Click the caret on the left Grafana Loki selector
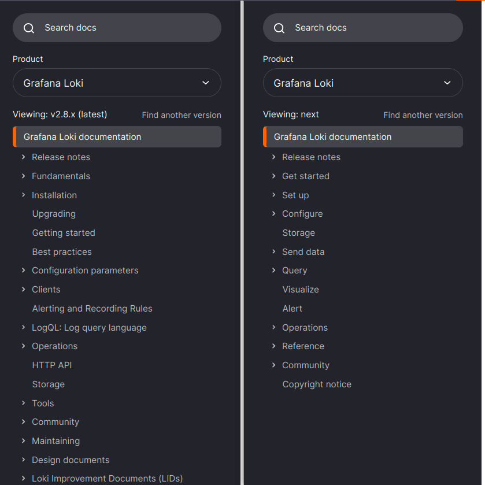This screenshot has height=485, width=485. point(205,83)
